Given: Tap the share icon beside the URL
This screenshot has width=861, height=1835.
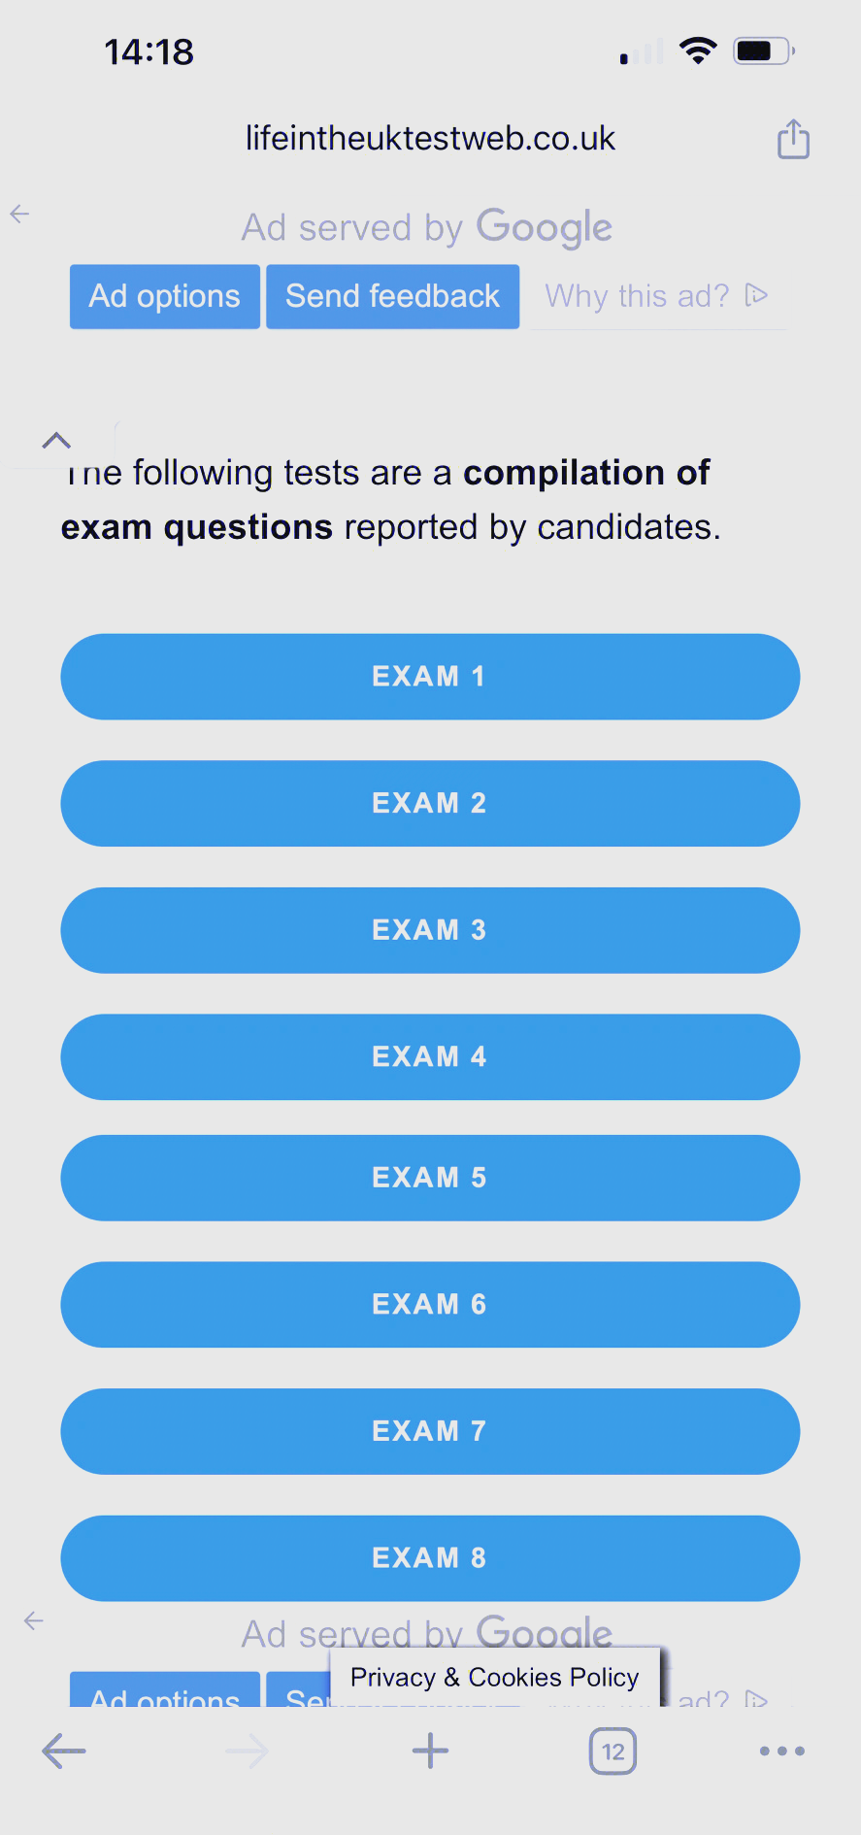Looking at the screenshot, I should [793, 139].
